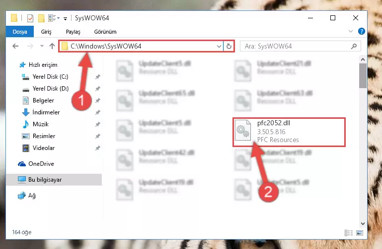Open Help via the question mark icon
This screenshot has height=249, width=382.
361,31
